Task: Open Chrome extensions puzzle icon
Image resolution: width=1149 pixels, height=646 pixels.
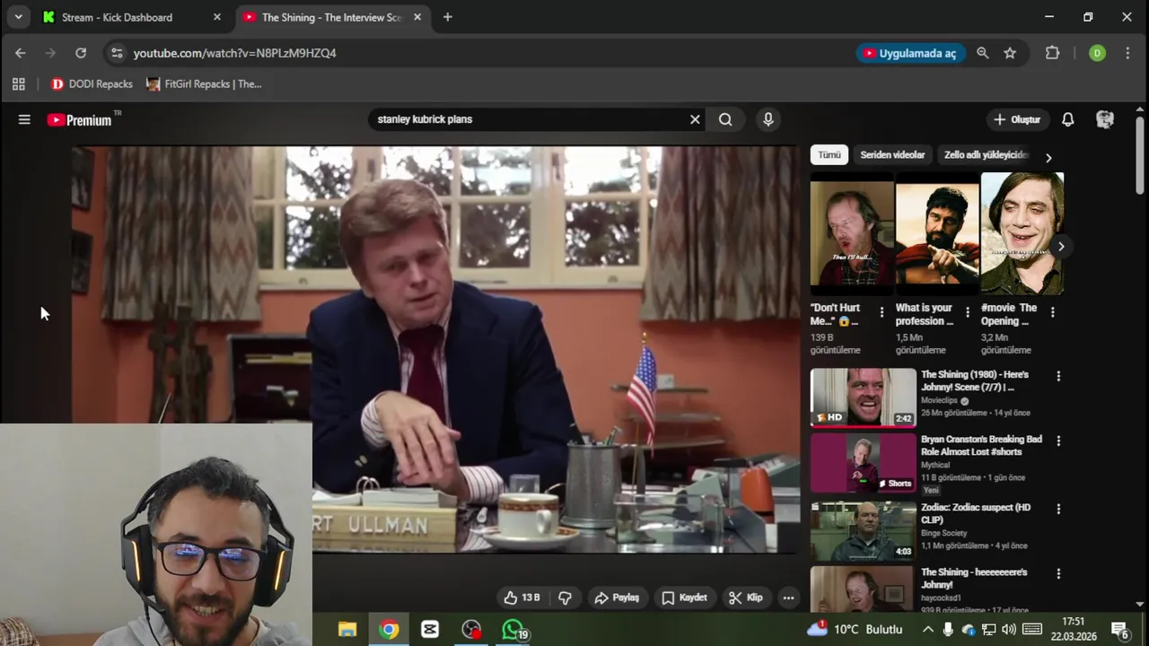Action: [x=1053, y=53]
